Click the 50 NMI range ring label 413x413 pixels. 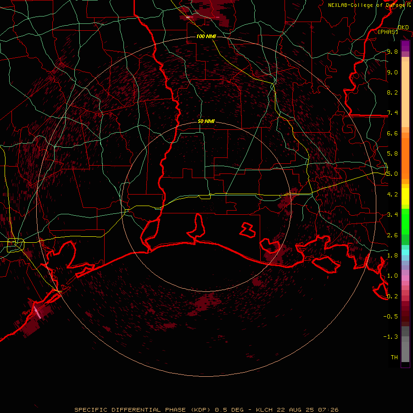[206, 121]
